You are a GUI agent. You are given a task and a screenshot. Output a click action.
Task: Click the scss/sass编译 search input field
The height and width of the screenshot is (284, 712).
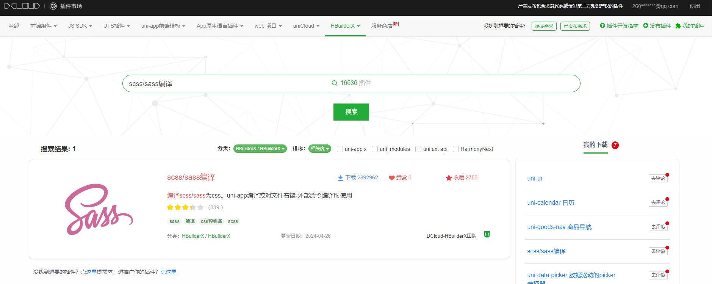point(227,83)
